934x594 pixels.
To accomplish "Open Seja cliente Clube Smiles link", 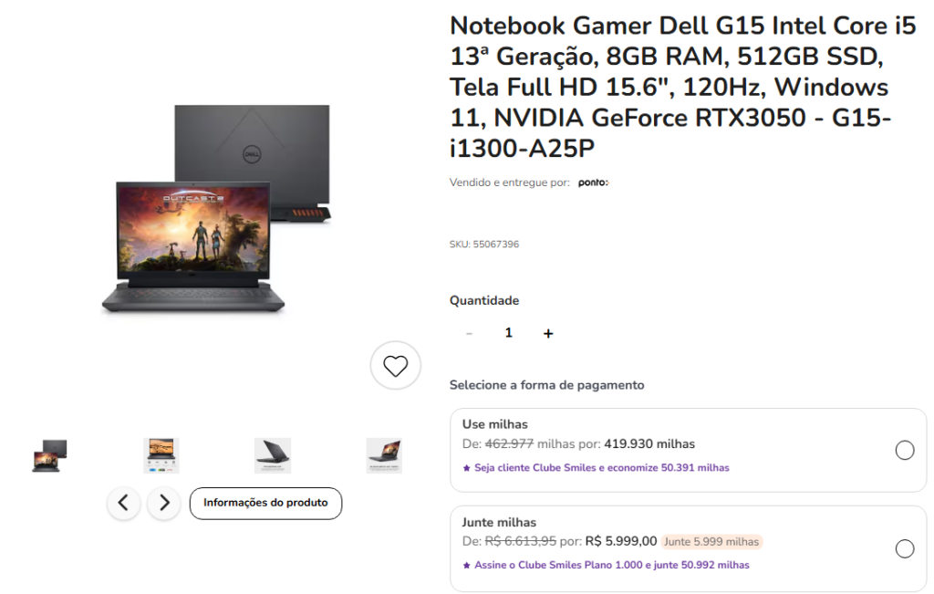I will [602, 468].
